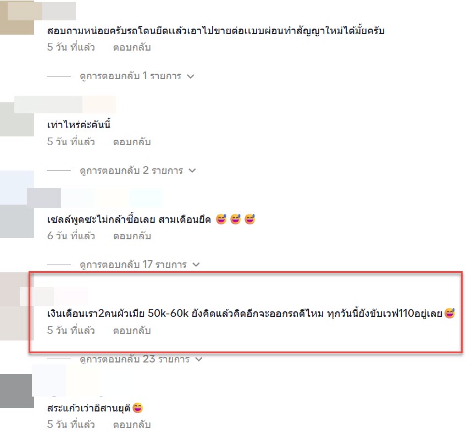The image size is (472, 445).
Task: Expand the 23 replies thread chevron
Action: pyautogui.click(x=199, y=359)
